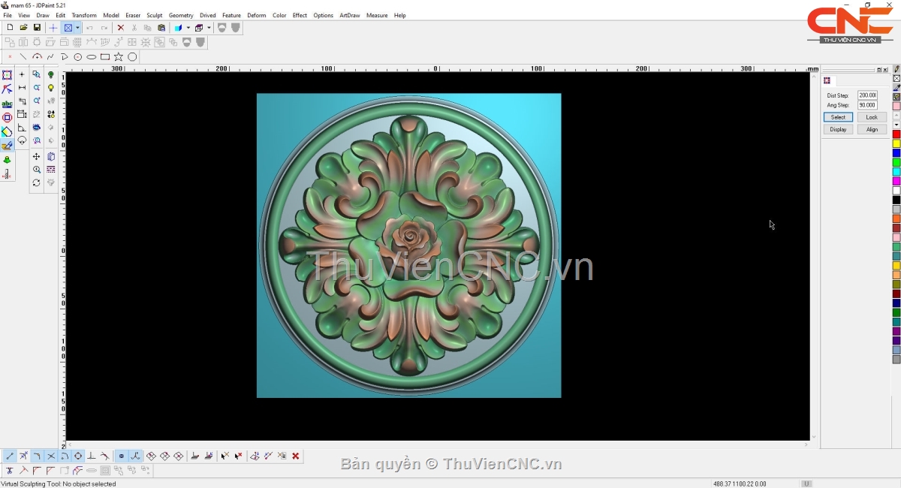Select the pan view cross-arrows tool
901x488 pixels.
(x=36, y=157)
